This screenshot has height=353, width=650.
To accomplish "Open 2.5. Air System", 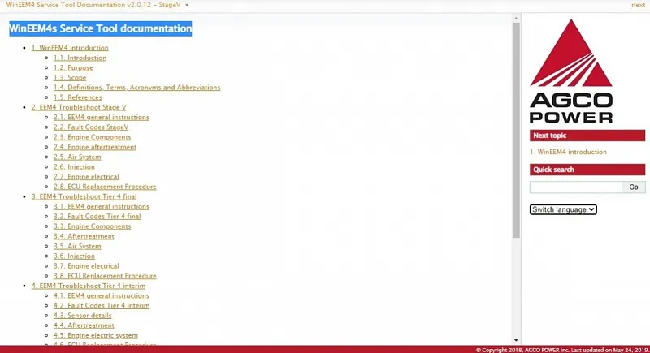I will (77, 157).
